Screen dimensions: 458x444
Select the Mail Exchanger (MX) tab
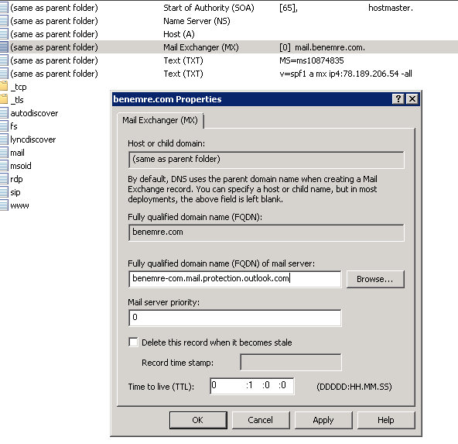[x=160, y=120]
